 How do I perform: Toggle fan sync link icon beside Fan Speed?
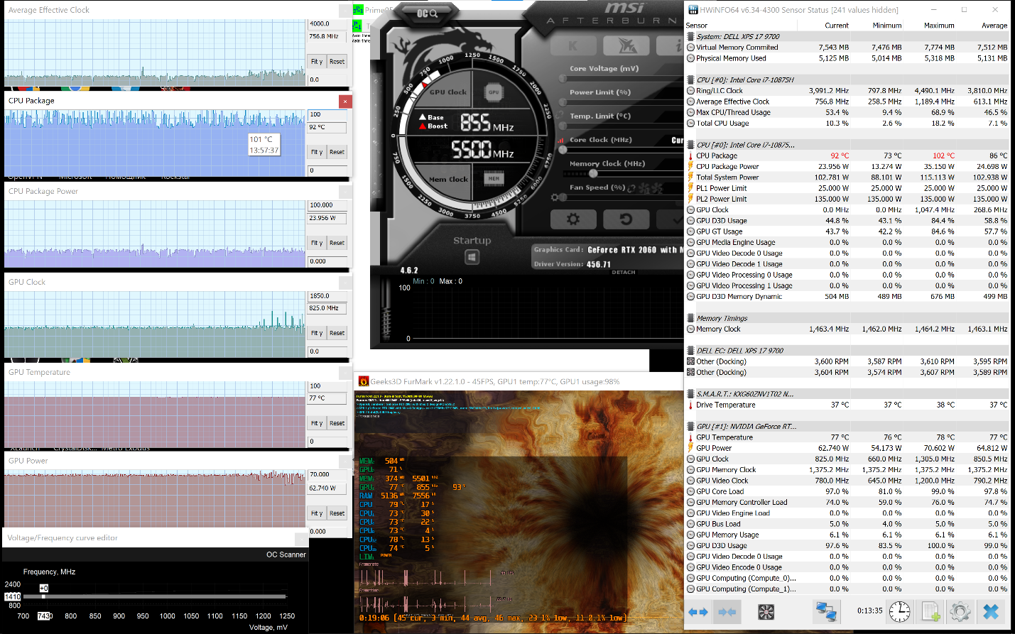pyautogui.click(x=631, y=188)
